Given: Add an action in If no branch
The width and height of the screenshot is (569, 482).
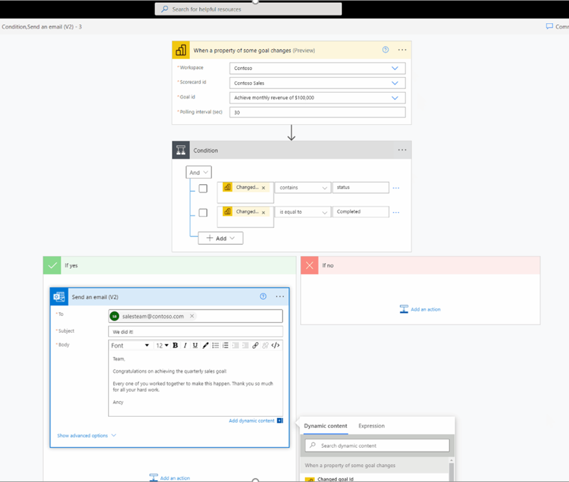Looking at the screenshot, I should point(420,309).
